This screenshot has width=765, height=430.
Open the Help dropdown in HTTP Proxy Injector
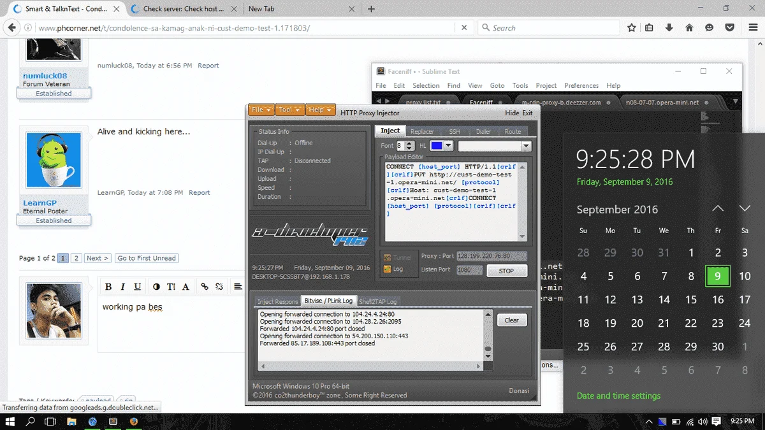click(x=320, y=110)
